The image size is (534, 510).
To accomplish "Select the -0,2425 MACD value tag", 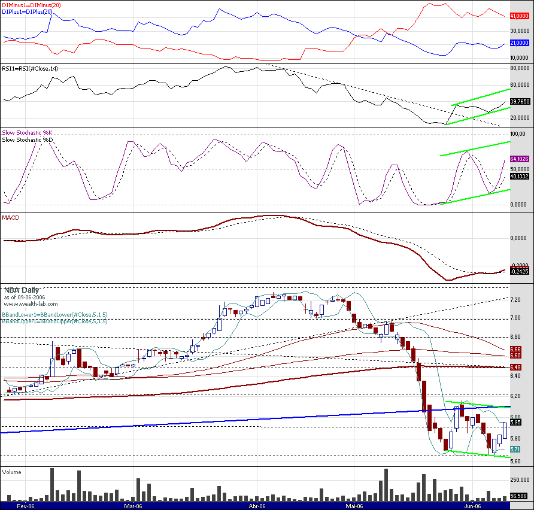I will click(x=520, y=271).
